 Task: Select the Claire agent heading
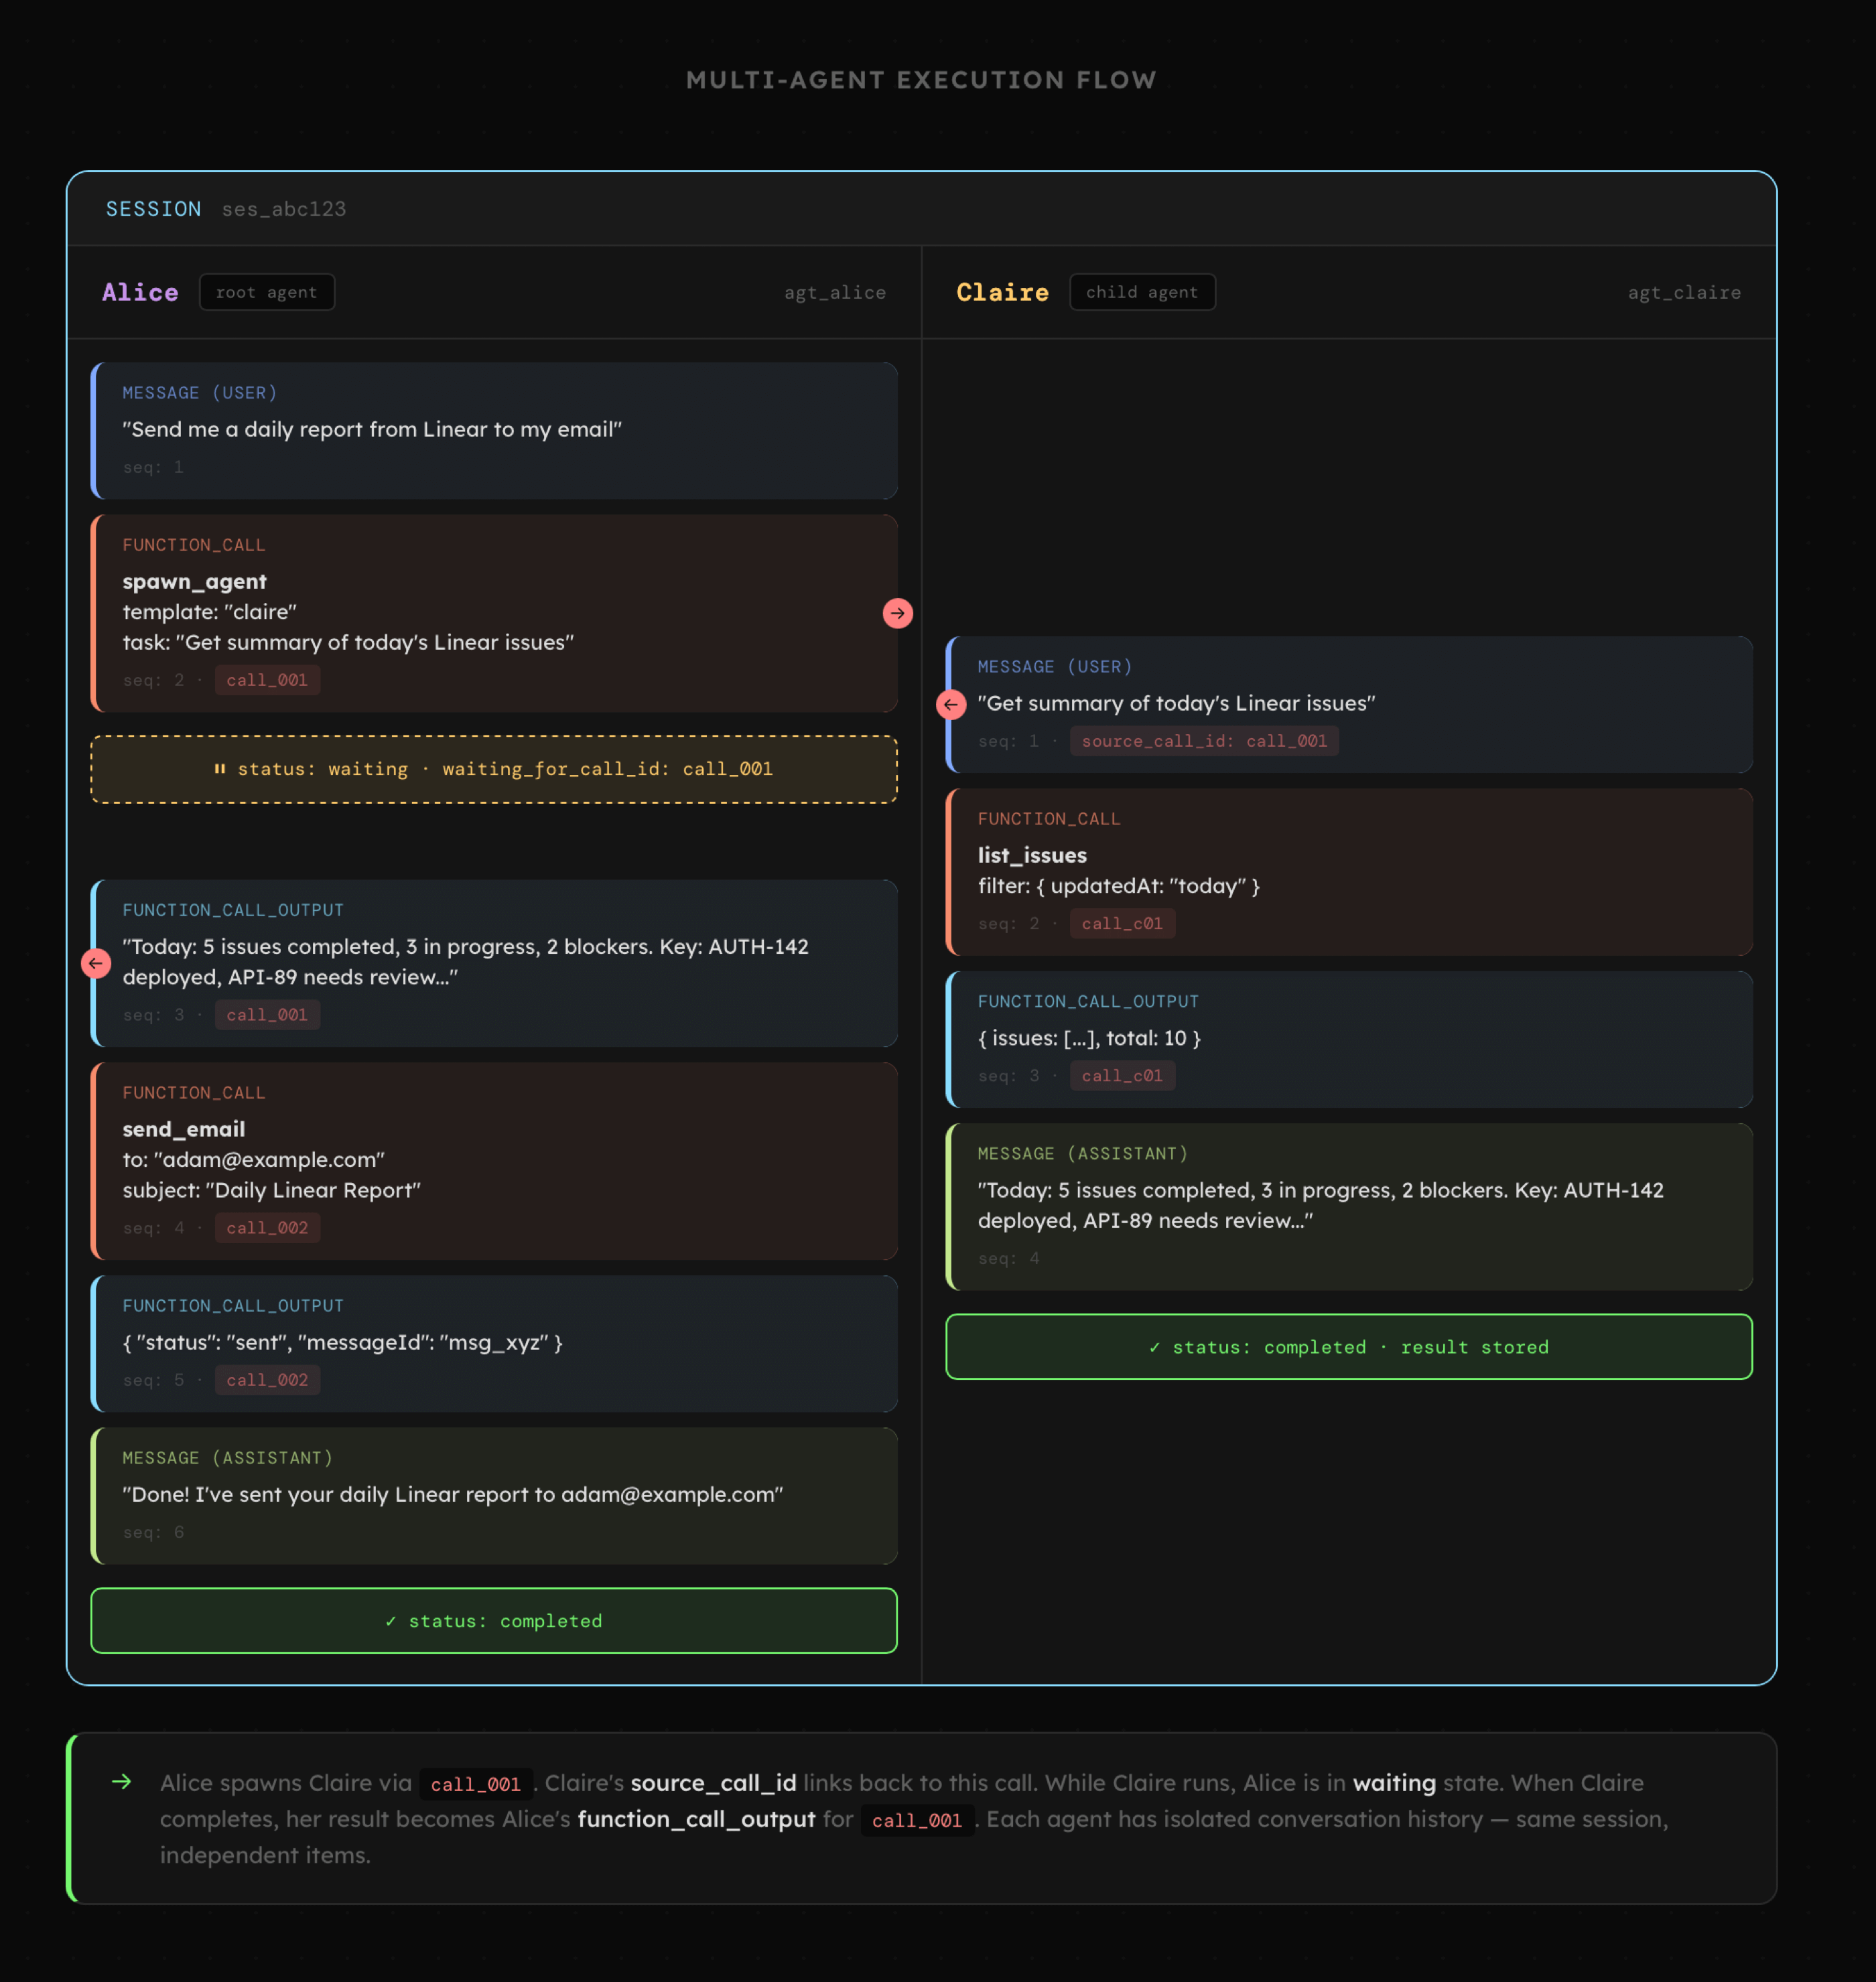pos(1002,292)
